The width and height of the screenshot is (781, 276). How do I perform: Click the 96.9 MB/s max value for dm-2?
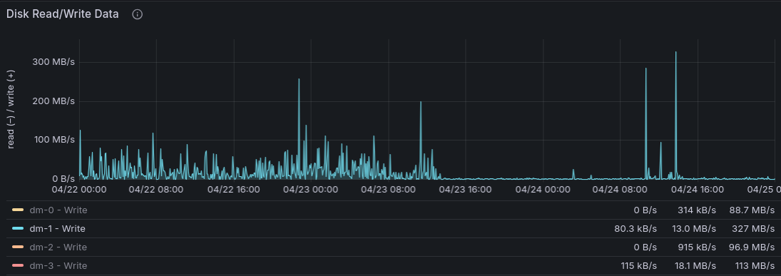[x=752, y=247]
